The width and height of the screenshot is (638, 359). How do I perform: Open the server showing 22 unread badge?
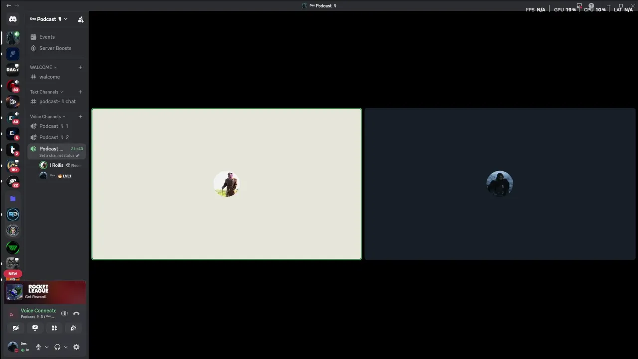(x=13, y=181)
